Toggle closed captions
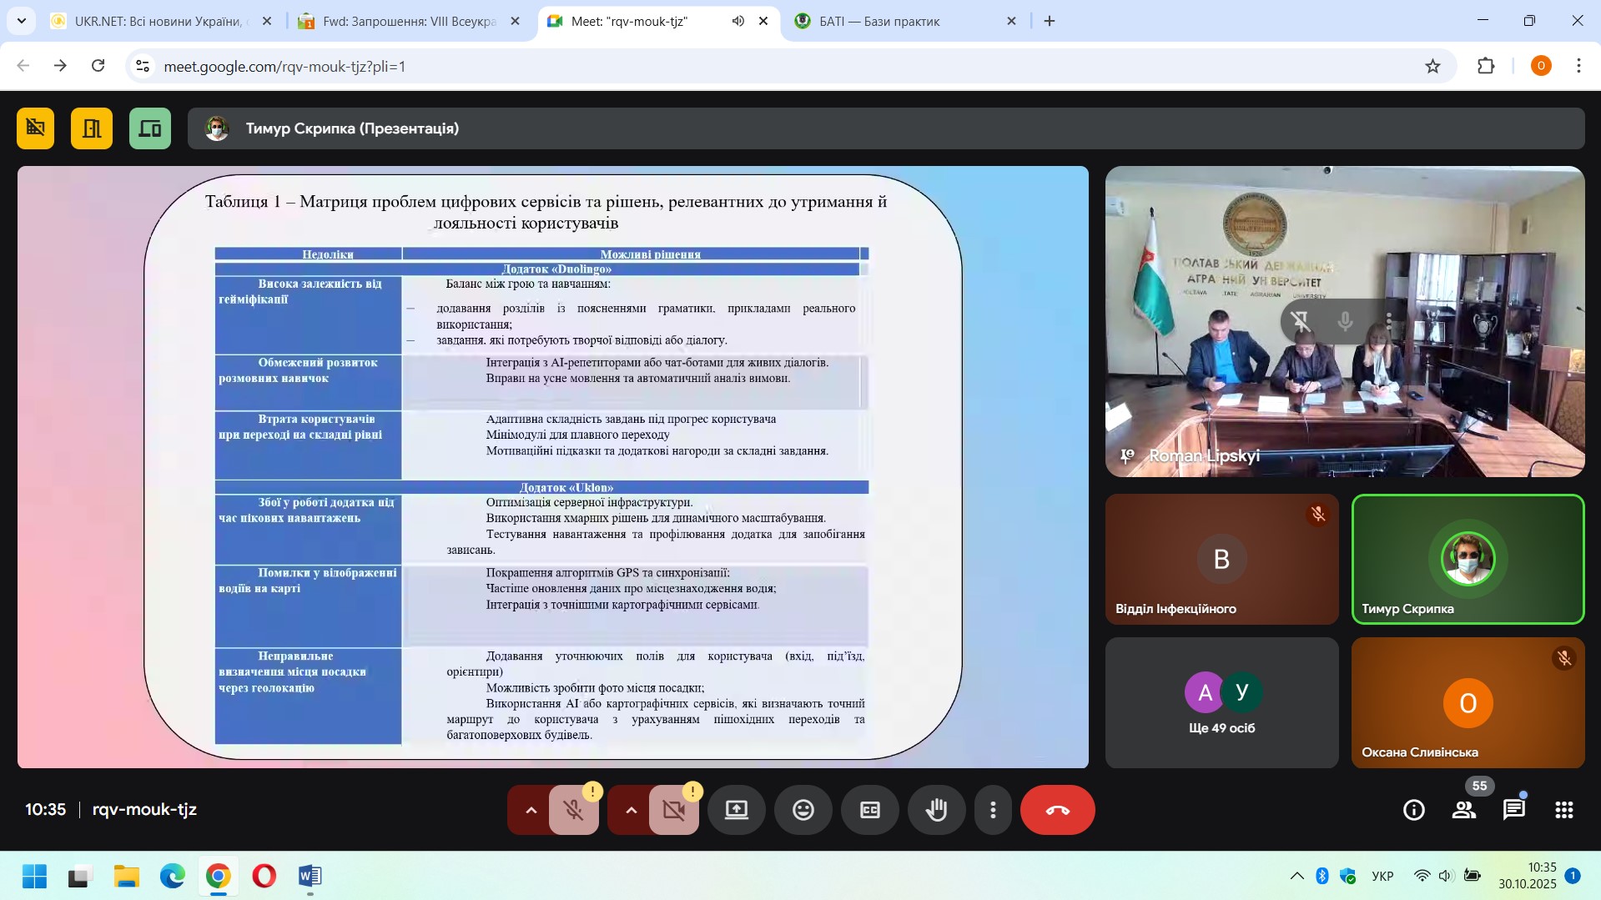The image size is (1601, 900). [x=869, y=810]
